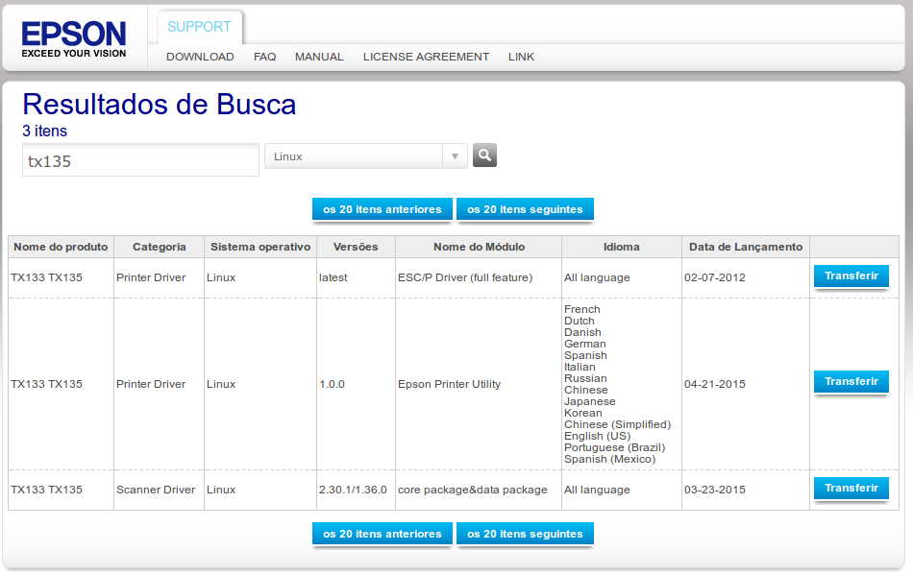The width and height of the screenshot is (913, 575).
Task: Open the LINK menu item
Action: click(x=521, y=57)
